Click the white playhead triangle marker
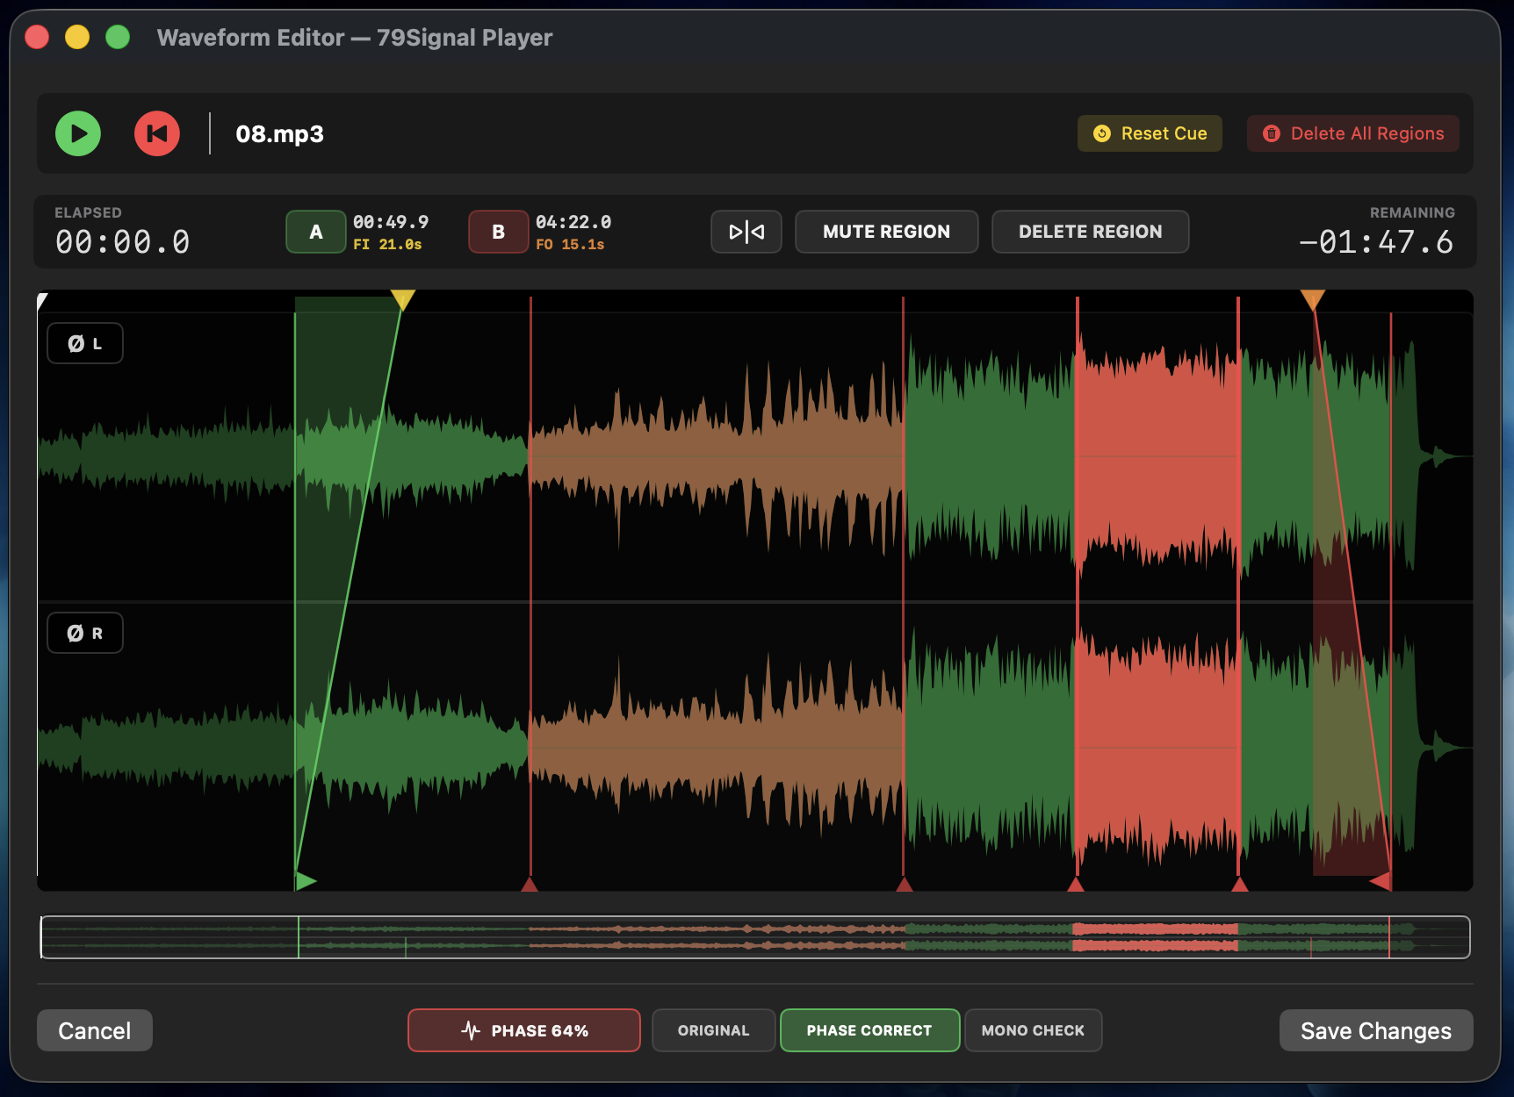Image resolution: width=1514 pixels, height=1097 pixels. 41,301
